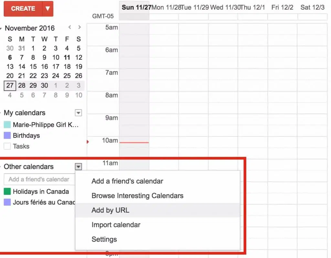331x258 pixels.
Task: Select Add by URL
Action: (x=157, y=210)
